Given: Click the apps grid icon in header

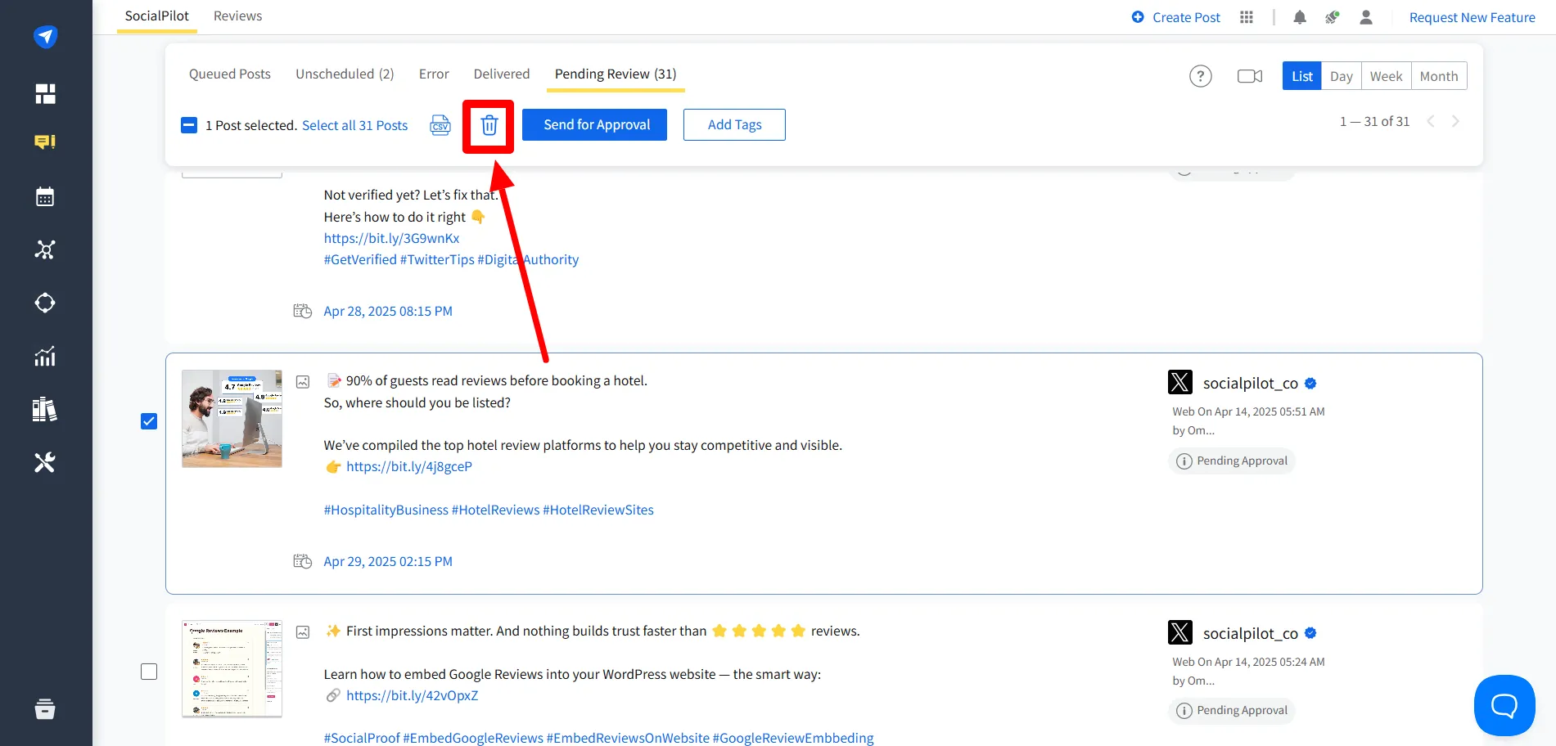Looking at the screenshot, I should 1247,17.
